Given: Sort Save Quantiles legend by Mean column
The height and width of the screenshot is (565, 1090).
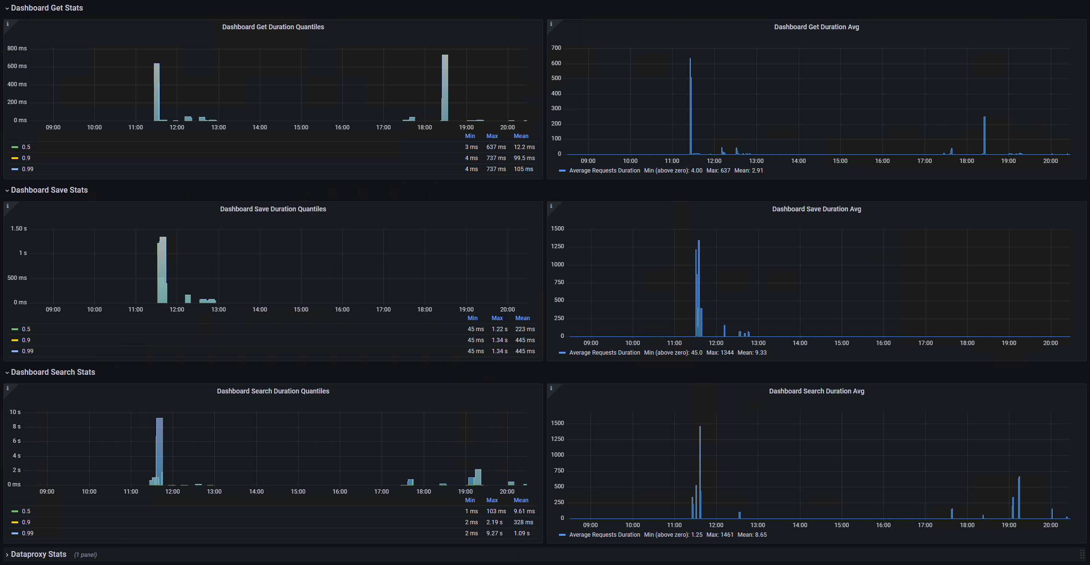Looking at the screenshot, I should click(522, 318).
